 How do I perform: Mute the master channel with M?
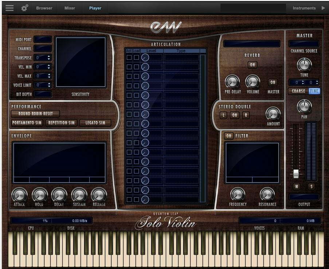[296, 186]
